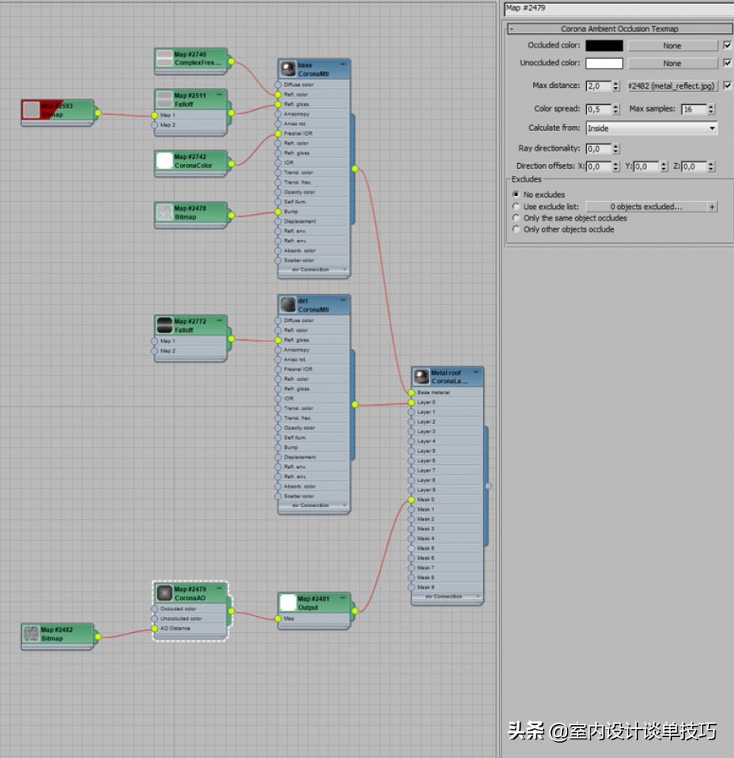Select the No excludes radio button
Screen dimensions: 734x758
coord(515,195)
